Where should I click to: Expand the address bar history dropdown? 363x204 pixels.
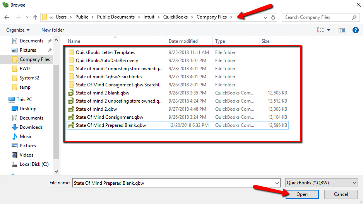tap(265, 17)
